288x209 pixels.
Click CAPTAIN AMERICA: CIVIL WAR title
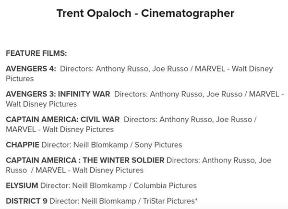coord(62,120)
